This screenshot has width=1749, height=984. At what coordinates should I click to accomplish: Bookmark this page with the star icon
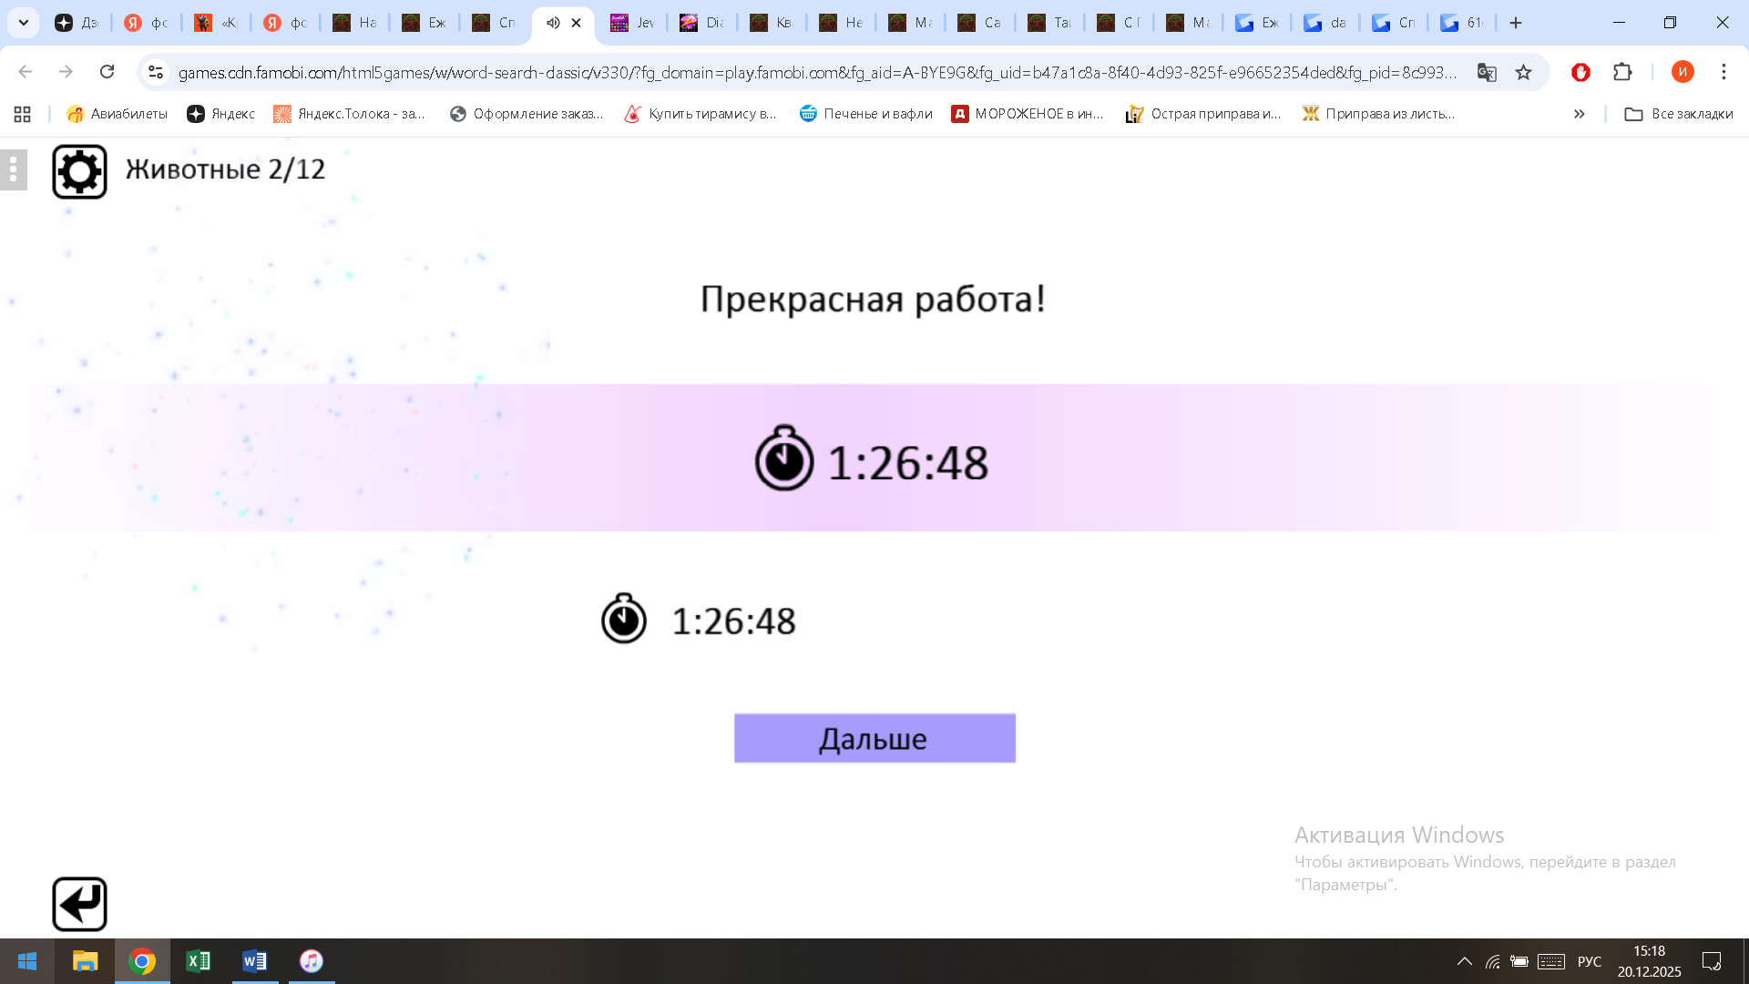[1522, 72]
